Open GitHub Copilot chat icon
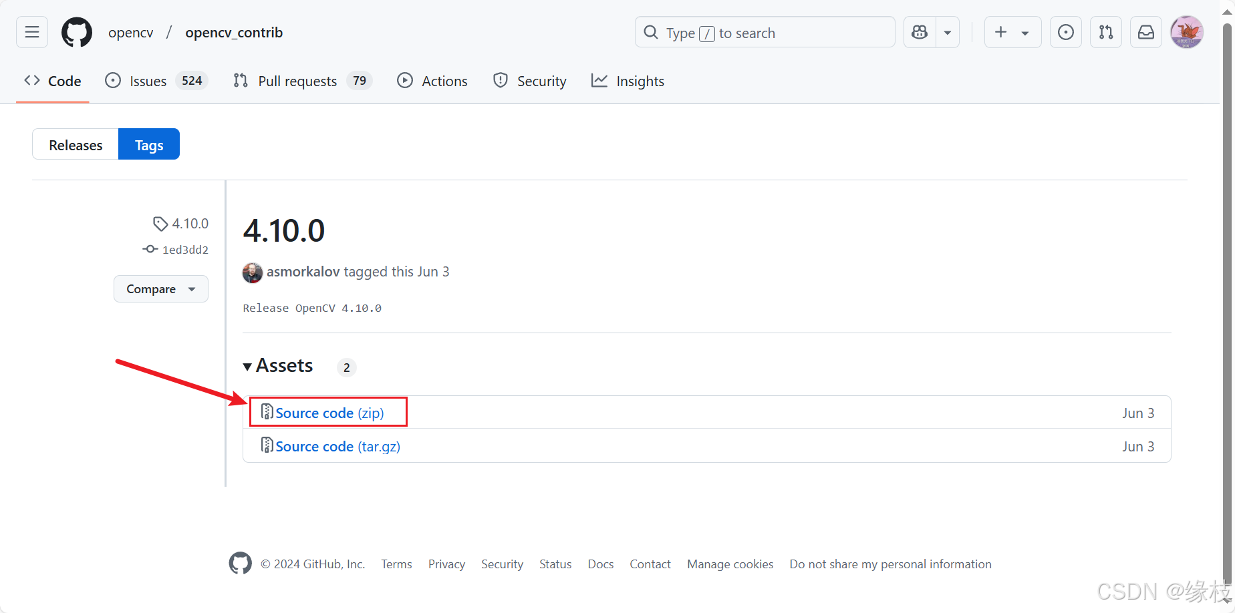This screenshot has width=1235, height=613. [x=919, y=32]
